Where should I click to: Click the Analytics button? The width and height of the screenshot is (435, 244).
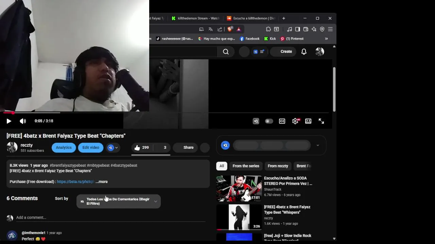click(x=64, y=147)
